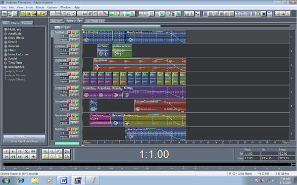Screen dimensions: 297x185
Task: Solo the MonoSpace track
Action: 73,60
